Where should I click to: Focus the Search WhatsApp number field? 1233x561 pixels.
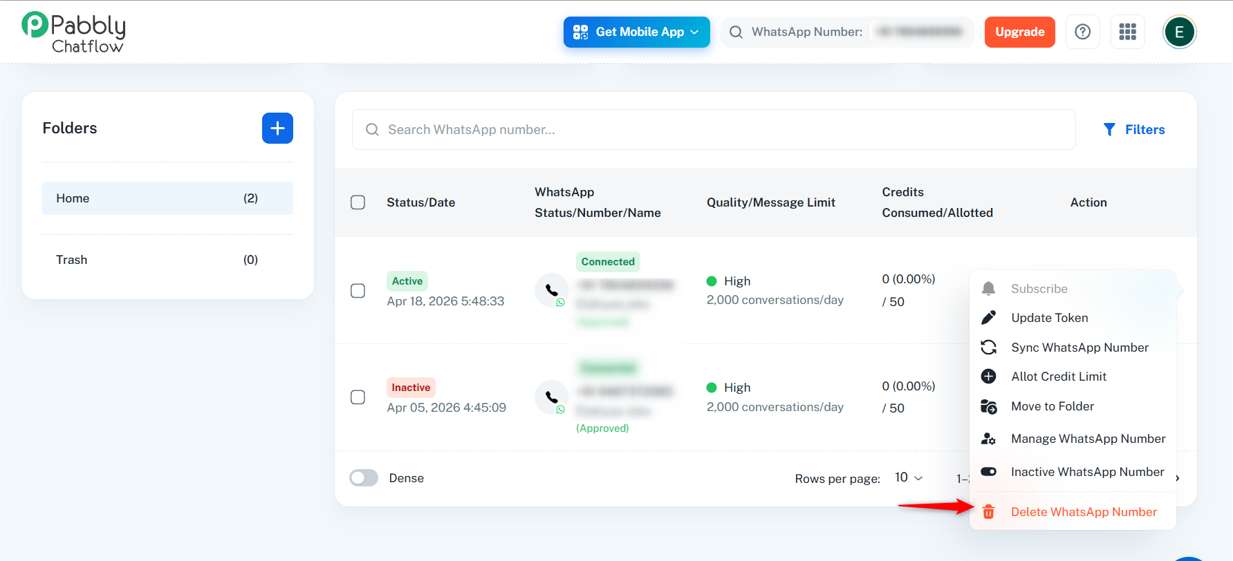[714, 129]
